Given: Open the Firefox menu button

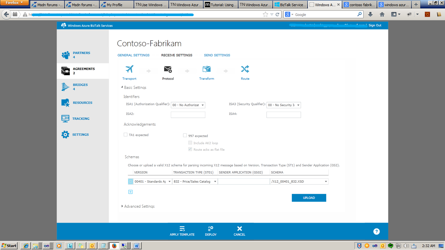Looking at the screenshot, I should 14,3.
